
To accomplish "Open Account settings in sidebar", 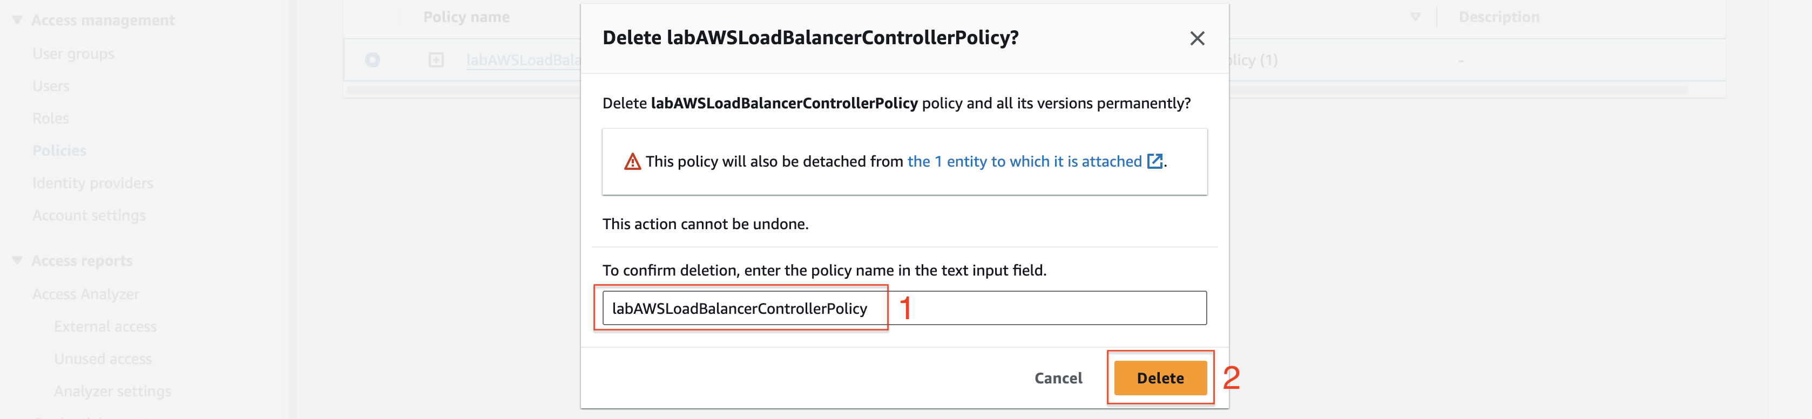I will click(x=89, y=215).
